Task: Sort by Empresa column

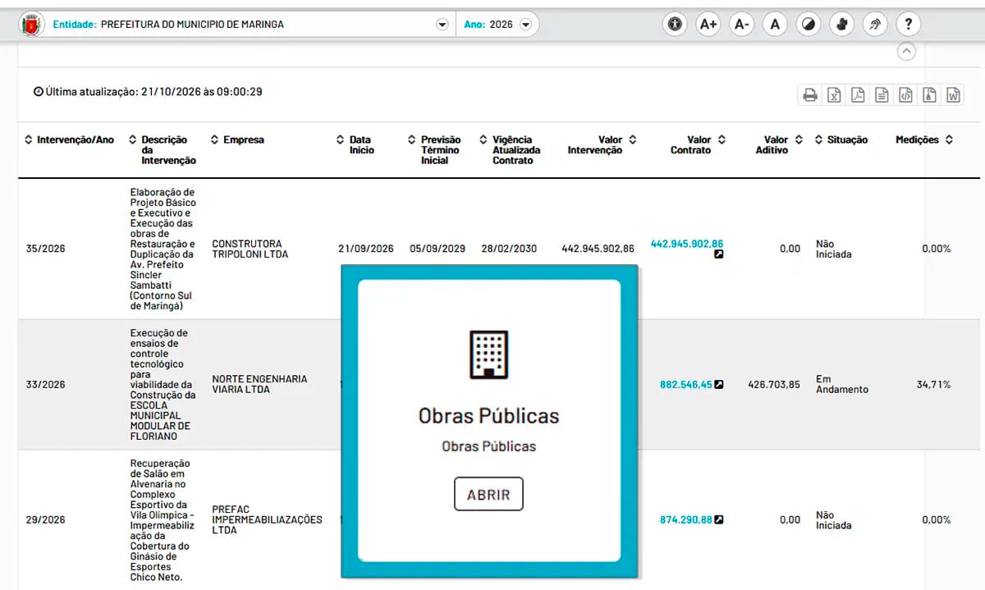Action: click(237, 140)
